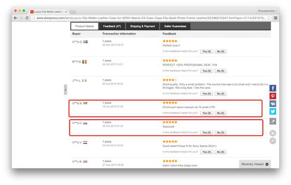Go forward in browser history

(21, 18)
